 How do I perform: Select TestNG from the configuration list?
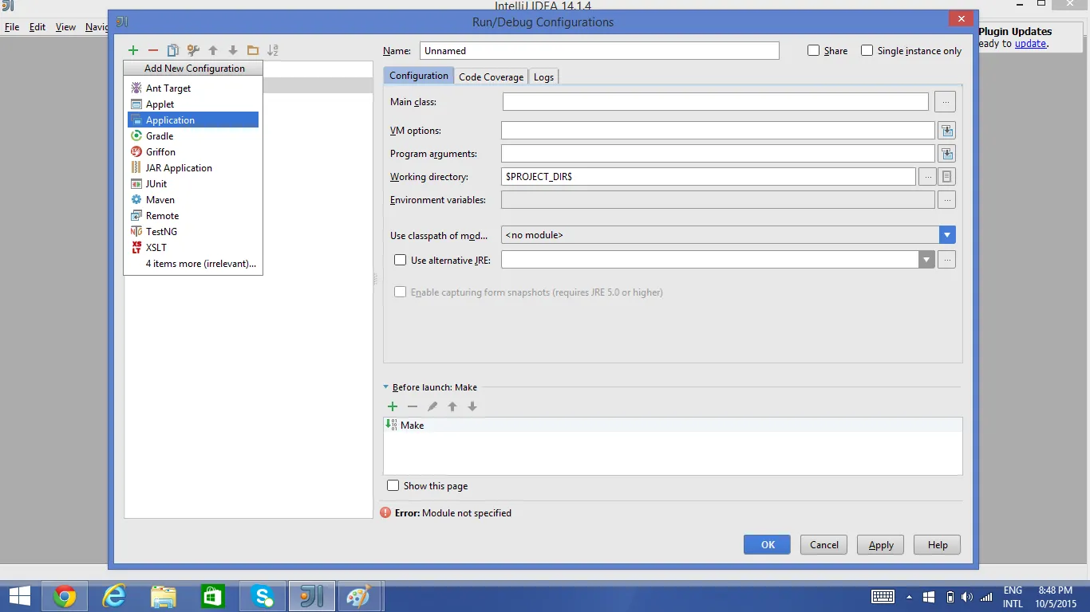(193, 232)
